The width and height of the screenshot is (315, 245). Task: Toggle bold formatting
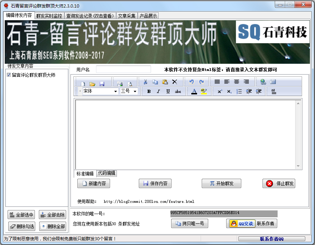pos(149,92)
